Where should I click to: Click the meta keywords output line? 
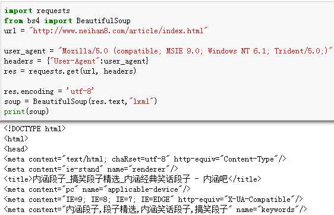[x=156, y=210]
